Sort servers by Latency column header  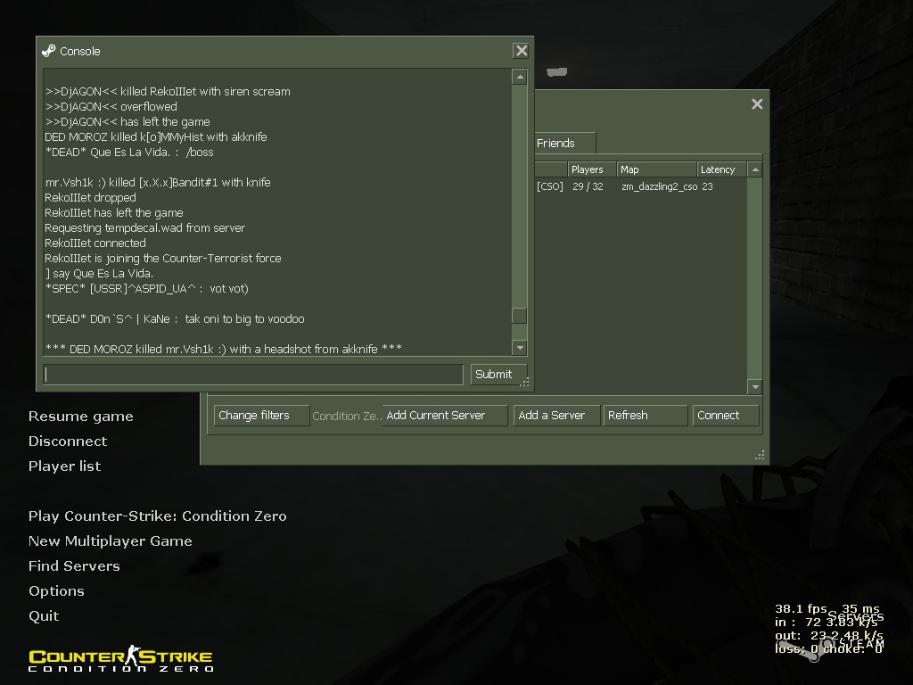[x=720, y=169]
